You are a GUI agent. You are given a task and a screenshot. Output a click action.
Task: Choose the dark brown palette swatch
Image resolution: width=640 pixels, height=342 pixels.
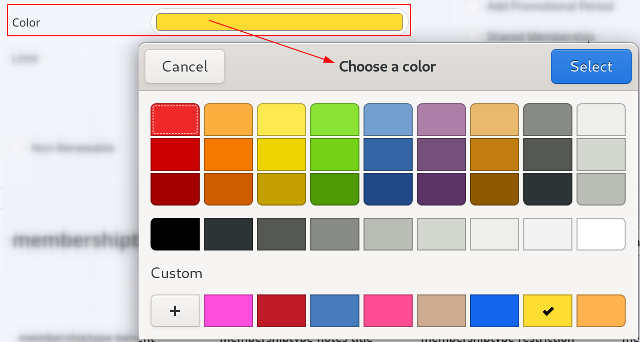[x=495, y=189]
